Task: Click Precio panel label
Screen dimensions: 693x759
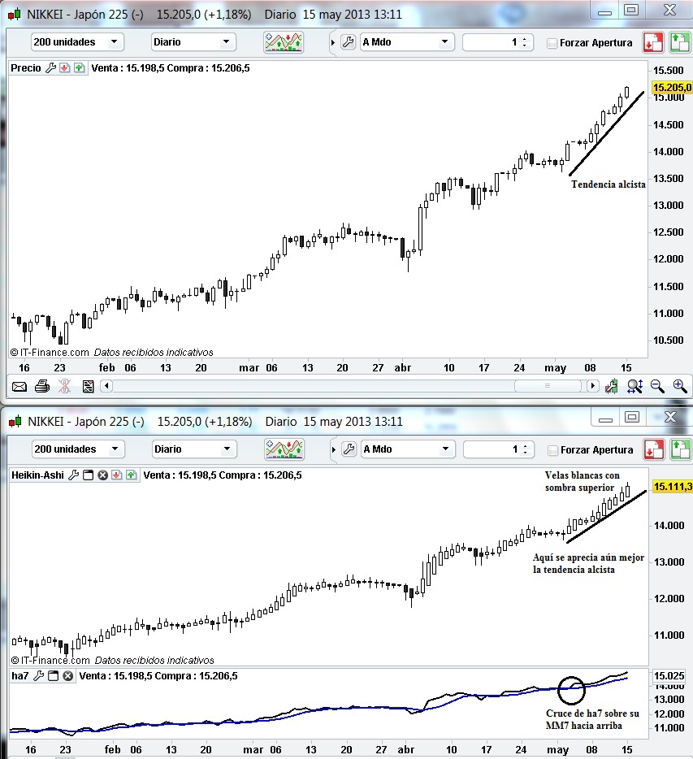Action: point(26,67)
